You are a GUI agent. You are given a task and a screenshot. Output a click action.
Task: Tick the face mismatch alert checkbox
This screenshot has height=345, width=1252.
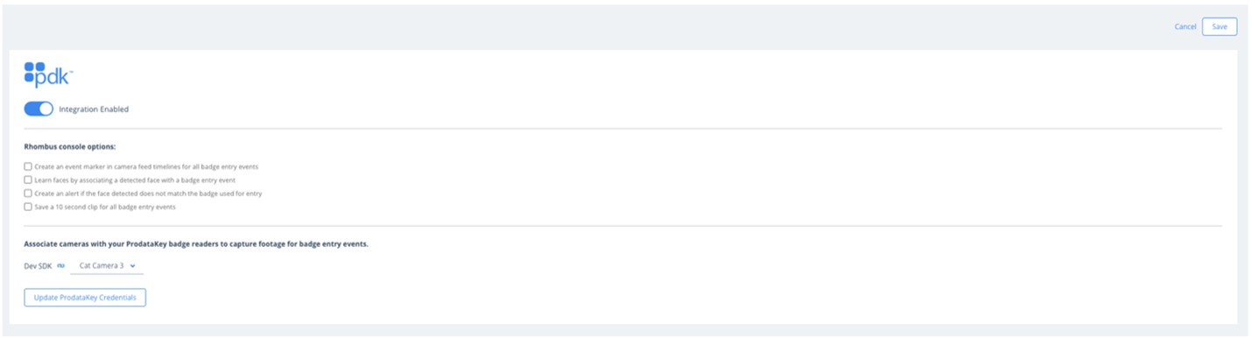click(x=28, y=194)
